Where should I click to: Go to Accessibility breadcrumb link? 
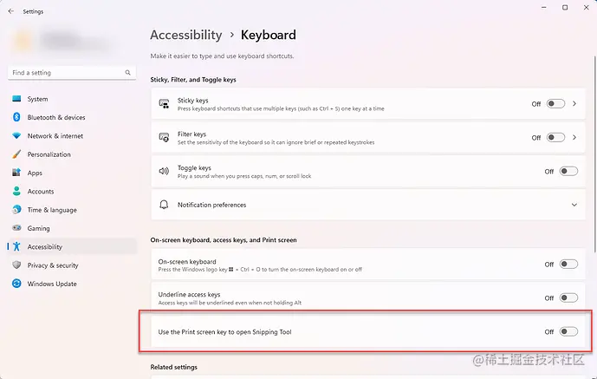click(x=185, y=35)
